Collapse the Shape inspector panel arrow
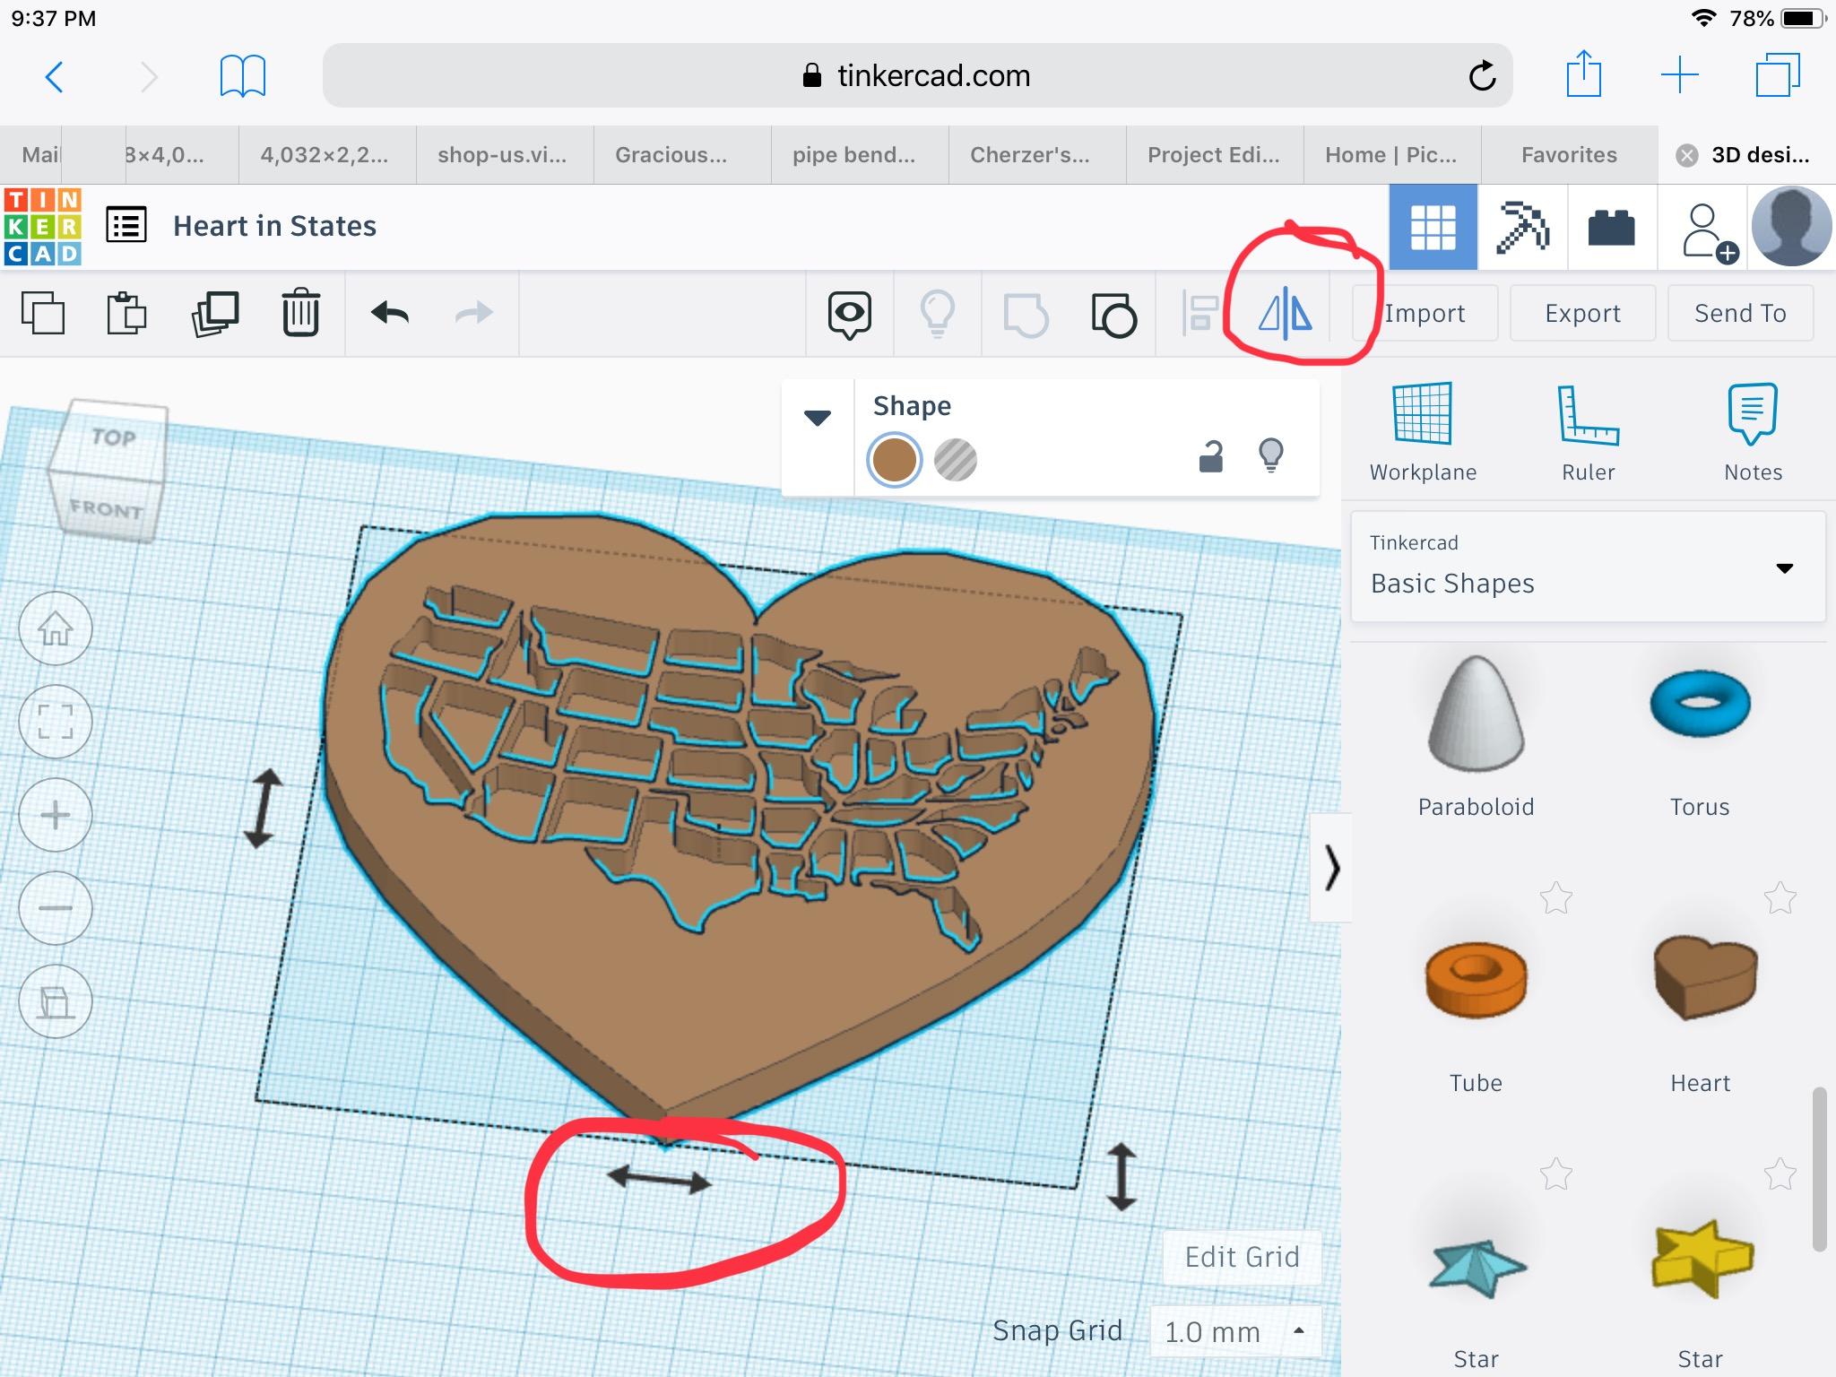This screenshot has height=1377, width=1836. 817,418
